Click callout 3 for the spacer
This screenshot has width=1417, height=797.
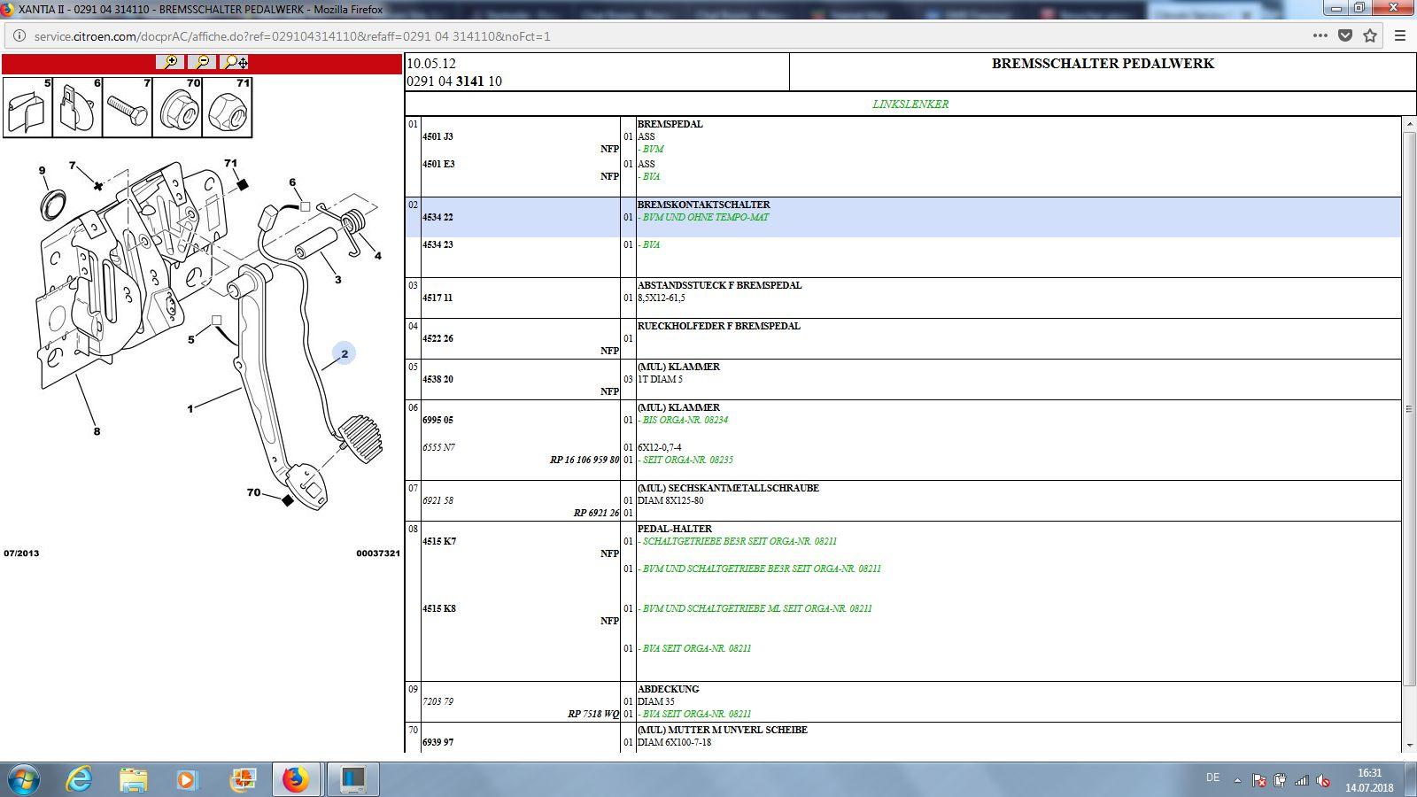337,280
